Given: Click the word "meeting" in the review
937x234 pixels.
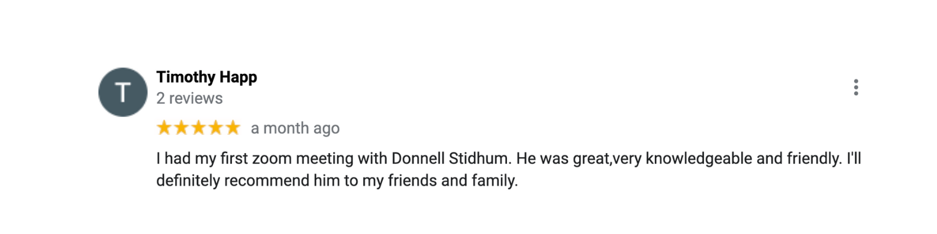Looking at the screenshot, I should click(325, 160).
